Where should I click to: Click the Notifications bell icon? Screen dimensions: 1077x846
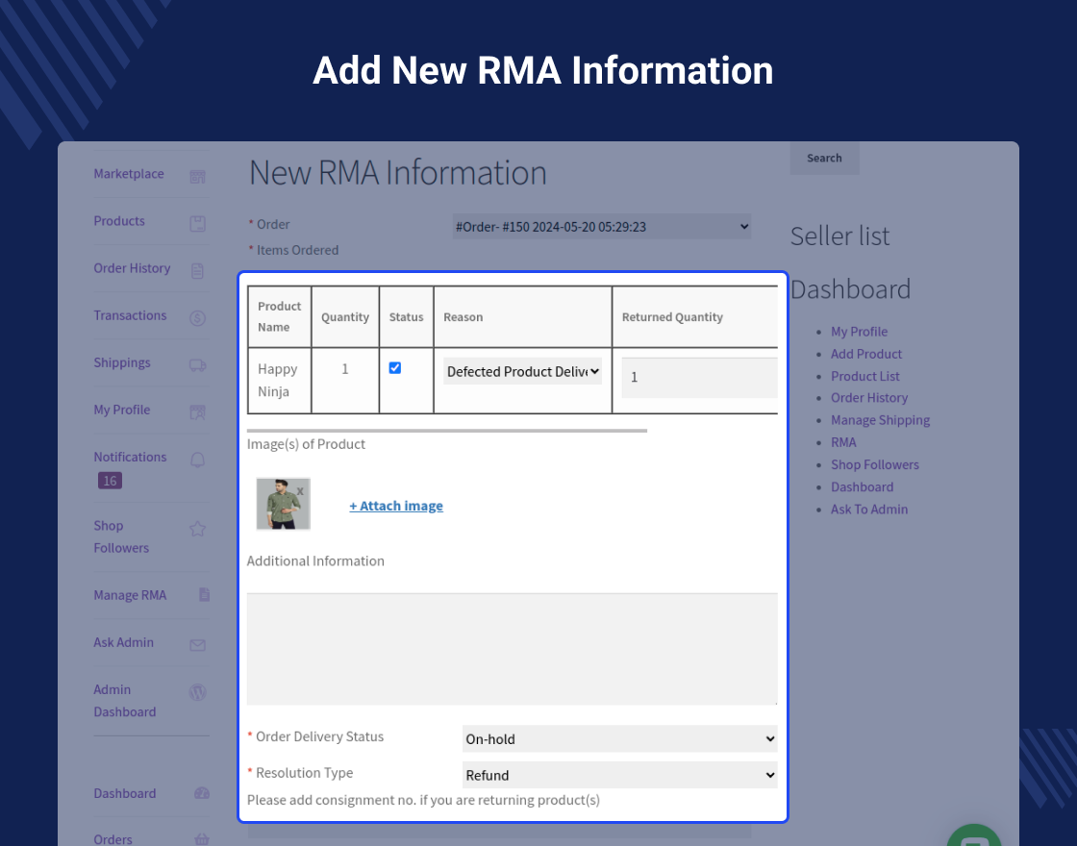click(x=197, y=459)
